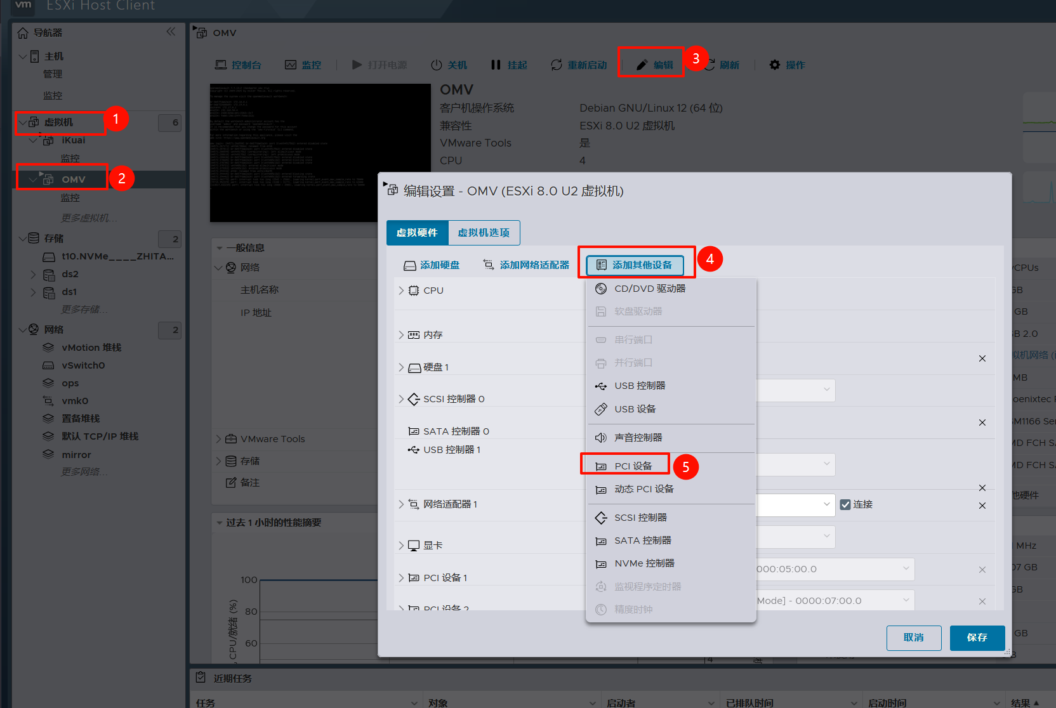Refresh the OMV virtual machine view
1056x708 pixels.
[723, 65]
